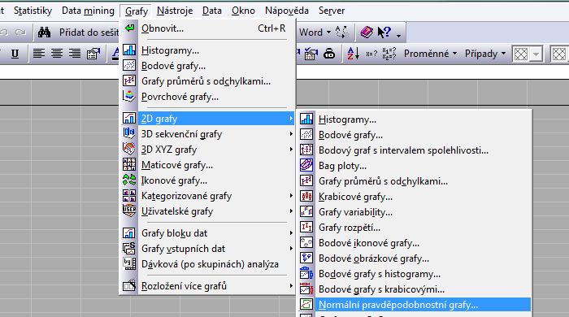Open the Data mining menu

tap(88, 11)
